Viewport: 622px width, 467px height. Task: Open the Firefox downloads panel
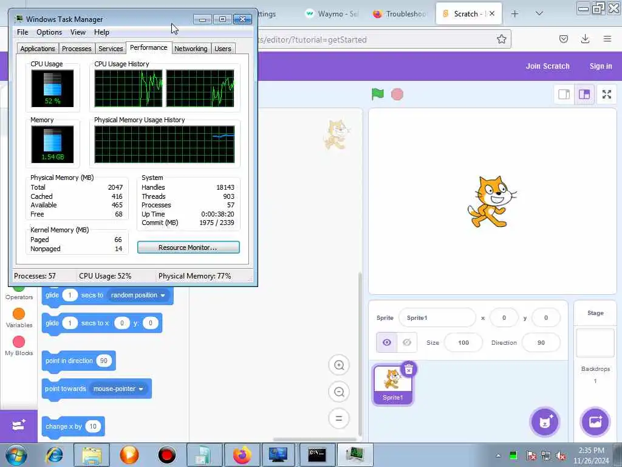tap(585, 39)
